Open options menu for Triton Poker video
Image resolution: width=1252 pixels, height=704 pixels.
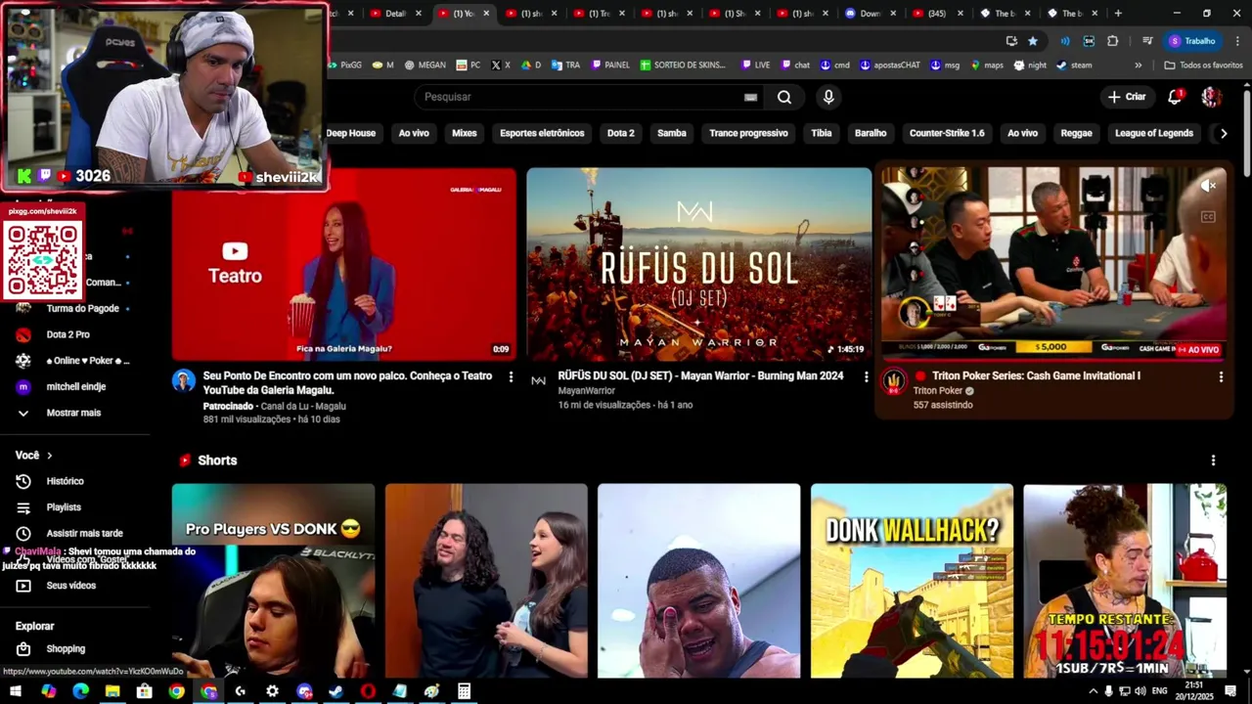pos(1221,376)
